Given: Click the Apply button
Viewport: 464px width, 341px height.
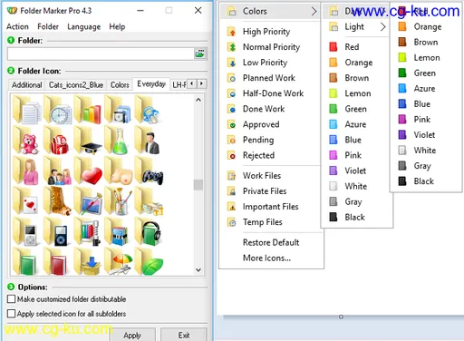Looking at the screenshot, I should click(132, 335).
